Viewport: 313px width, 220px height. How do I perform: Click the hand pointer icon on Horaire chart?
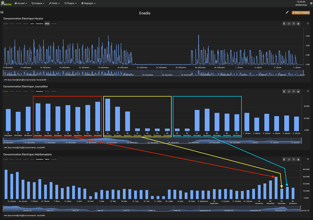[298, 24]
